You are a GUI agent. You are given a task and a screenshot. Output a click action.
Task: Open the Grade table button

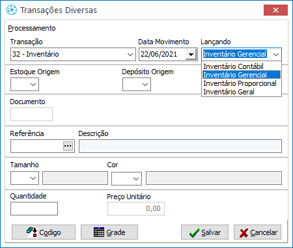pos(109,232)
